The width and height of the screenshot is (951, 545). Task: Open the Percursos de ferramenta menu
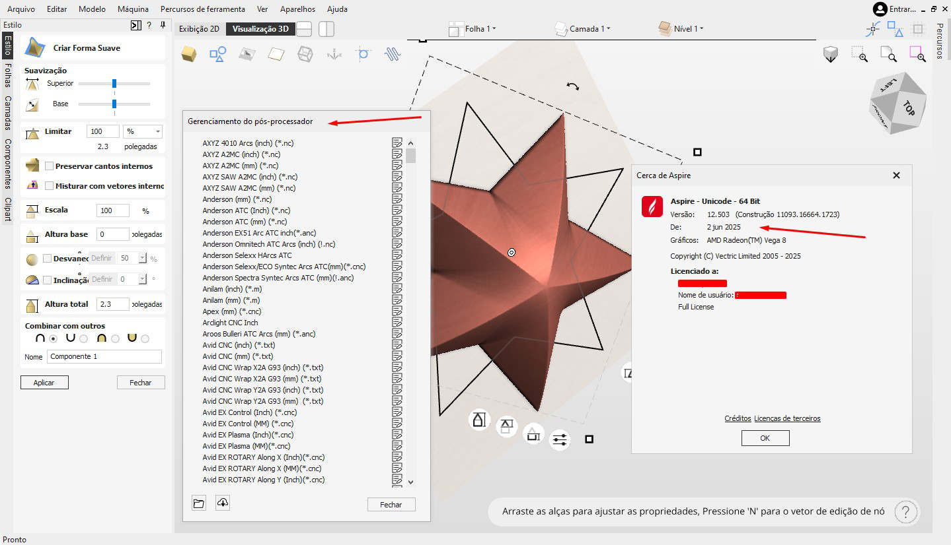(202, 9)
